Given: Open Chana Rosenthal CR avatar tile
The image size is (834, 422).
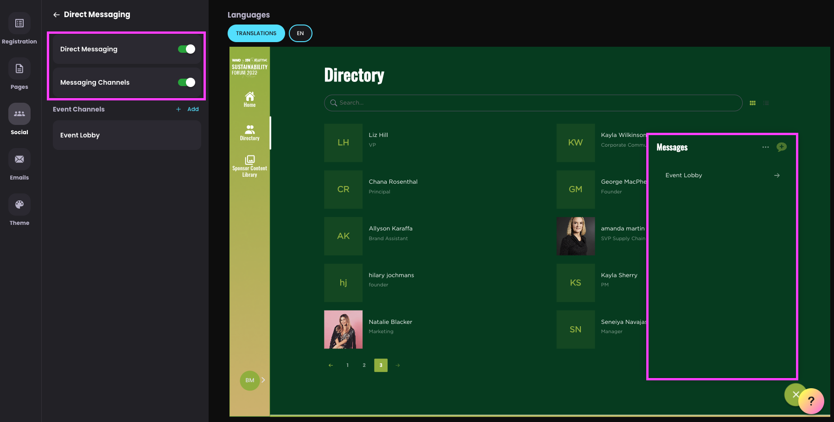Looking at the screenshot, I should point(343,189).
